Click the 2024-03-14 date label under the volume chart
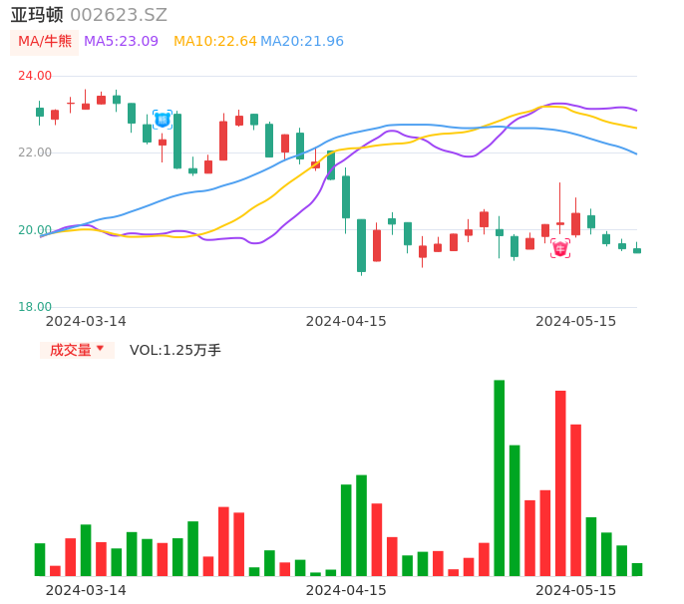This screenshot has height=604, width=684. pos(86,590)
